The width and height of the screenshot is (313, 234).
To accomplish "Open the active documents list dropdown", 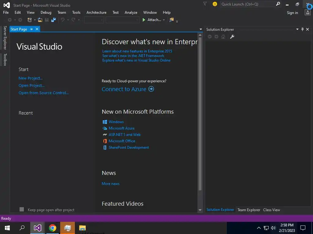I will coord(201,29).
